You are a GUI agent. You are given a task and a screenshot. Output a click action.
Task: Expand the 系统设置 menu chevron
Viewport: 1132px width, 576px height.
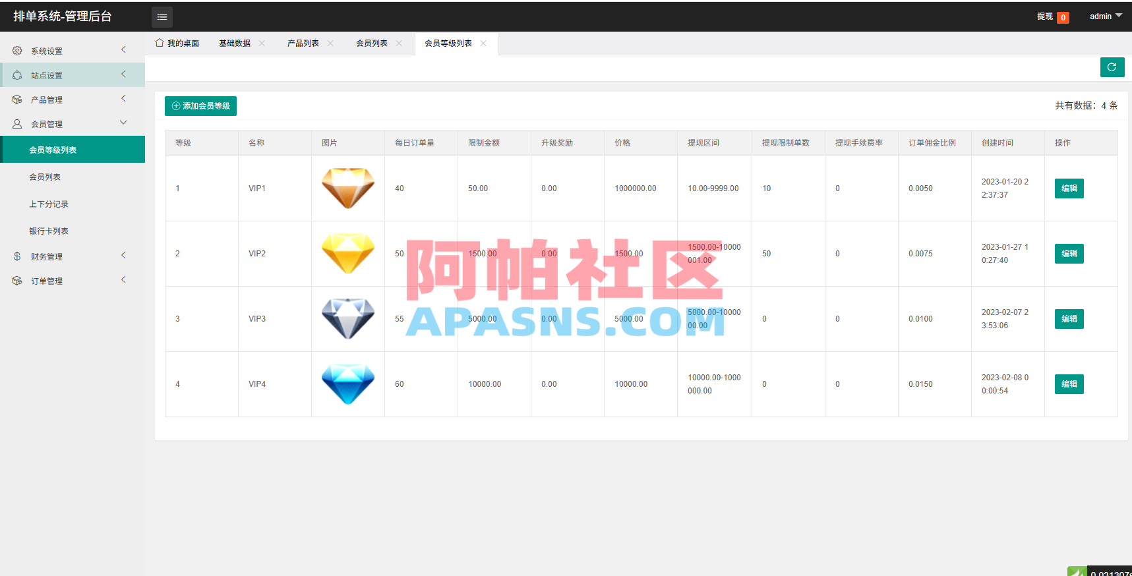123,50
